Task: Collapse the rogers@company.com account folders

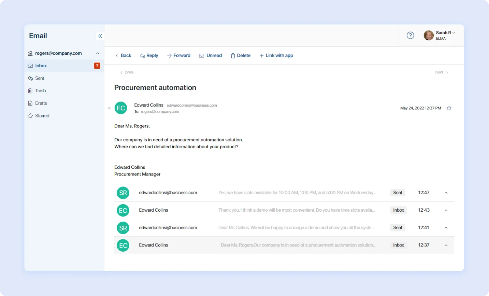Action: (x=97, y=53)
